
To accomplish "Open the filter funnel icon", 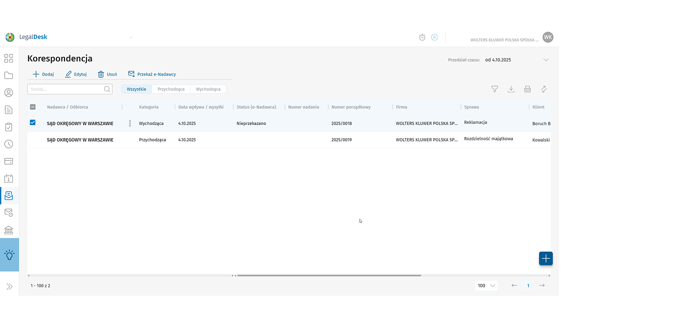I will point(494,89).
